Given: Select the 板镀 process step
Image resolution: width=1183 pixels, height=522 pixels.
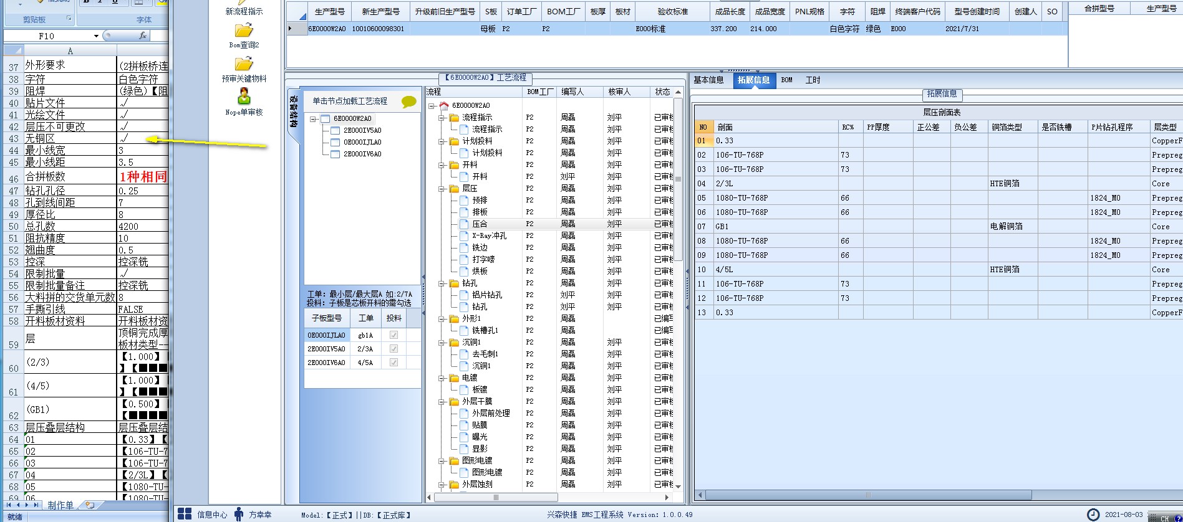Looking at the screenshot, I should pyautogui.click(x=480, y=390).
